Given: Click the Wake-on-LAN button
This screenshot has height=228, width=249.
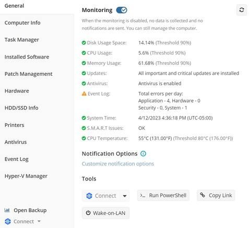Looking at the screenshot, I should pos(105,213).
